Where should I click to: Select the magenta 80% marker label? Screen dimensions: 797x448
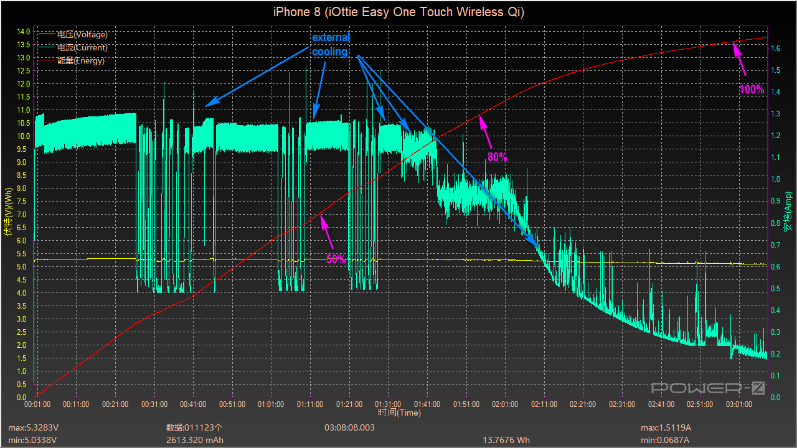(x=497, y=157)
